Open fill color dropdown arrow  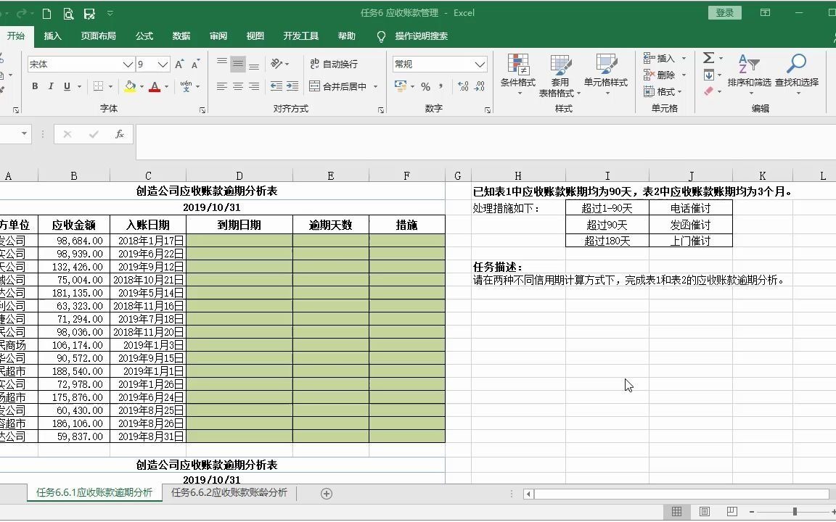click(142, 86)
